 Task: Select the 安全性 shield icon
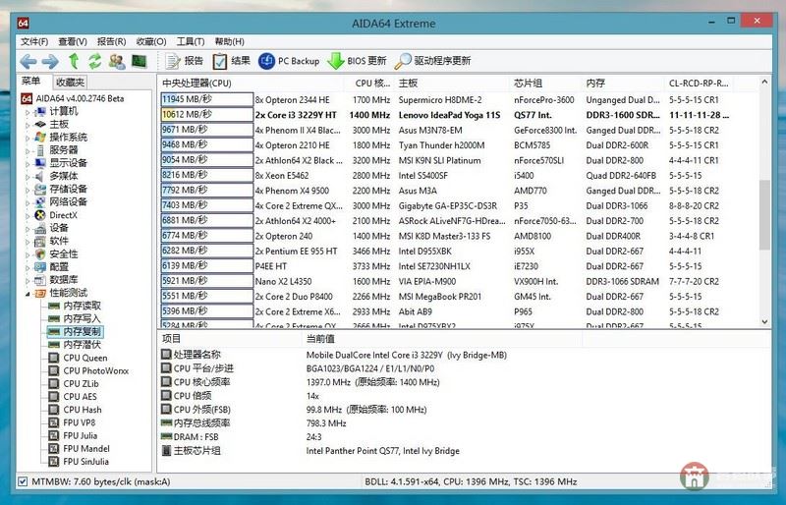[x=40, y=254]
